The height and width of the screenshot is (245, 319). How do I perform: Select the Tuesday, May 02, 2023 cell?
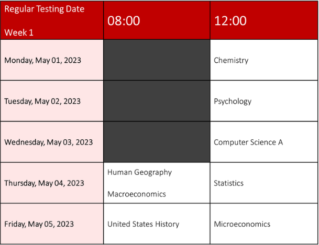42,101
